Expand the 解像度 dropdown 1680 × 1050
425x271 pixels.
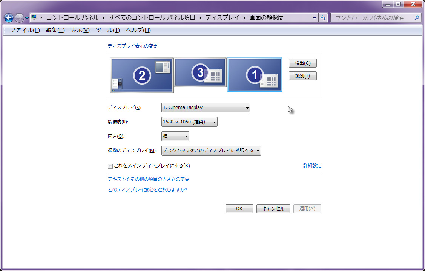click(x=189, y=122)
